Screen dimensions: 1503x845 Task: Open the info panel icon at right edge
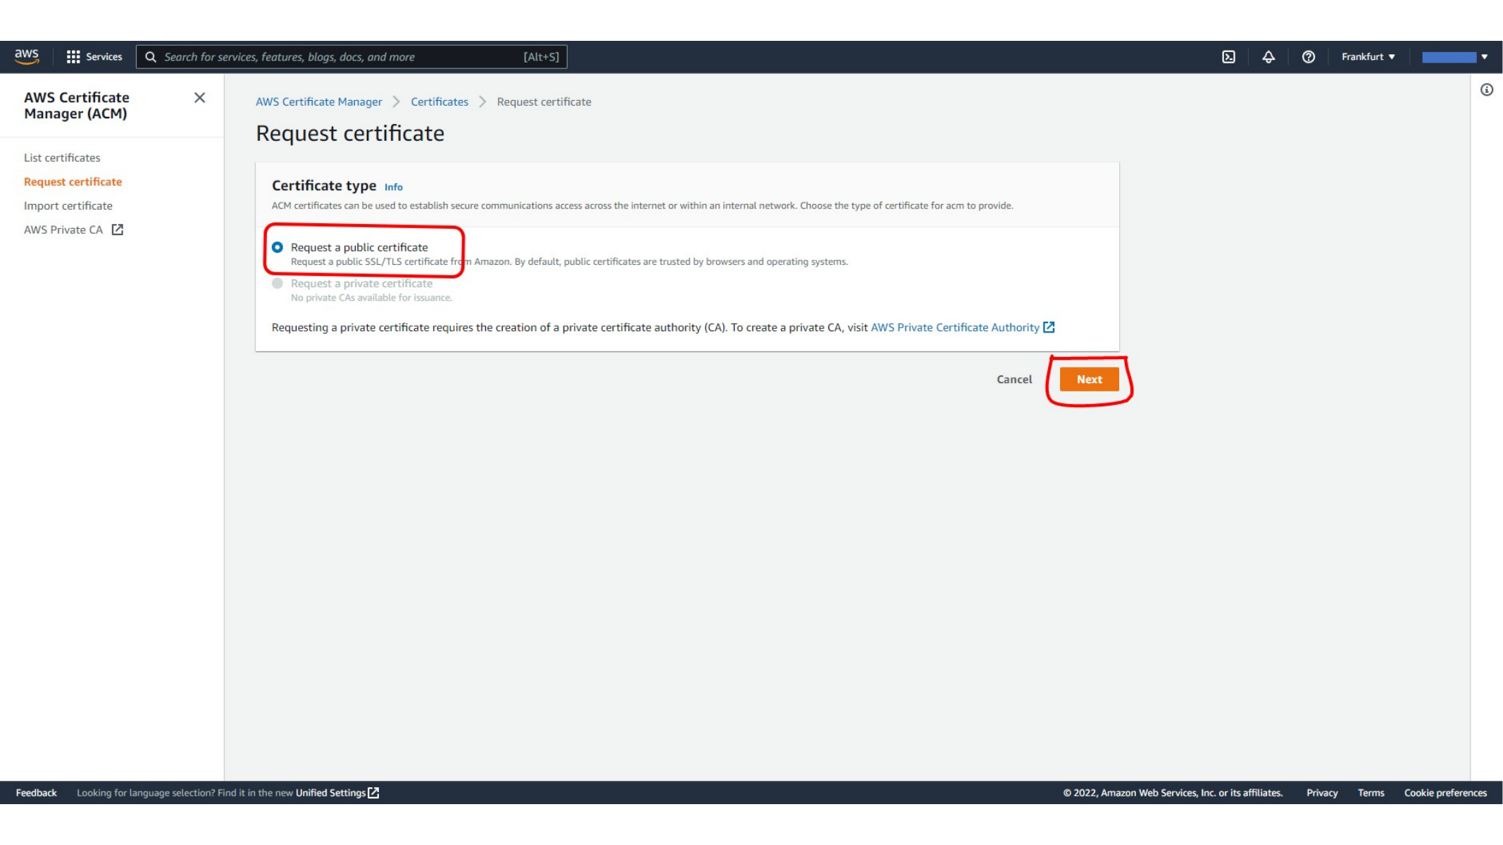pyautogui.click(x=1487, y=89)
